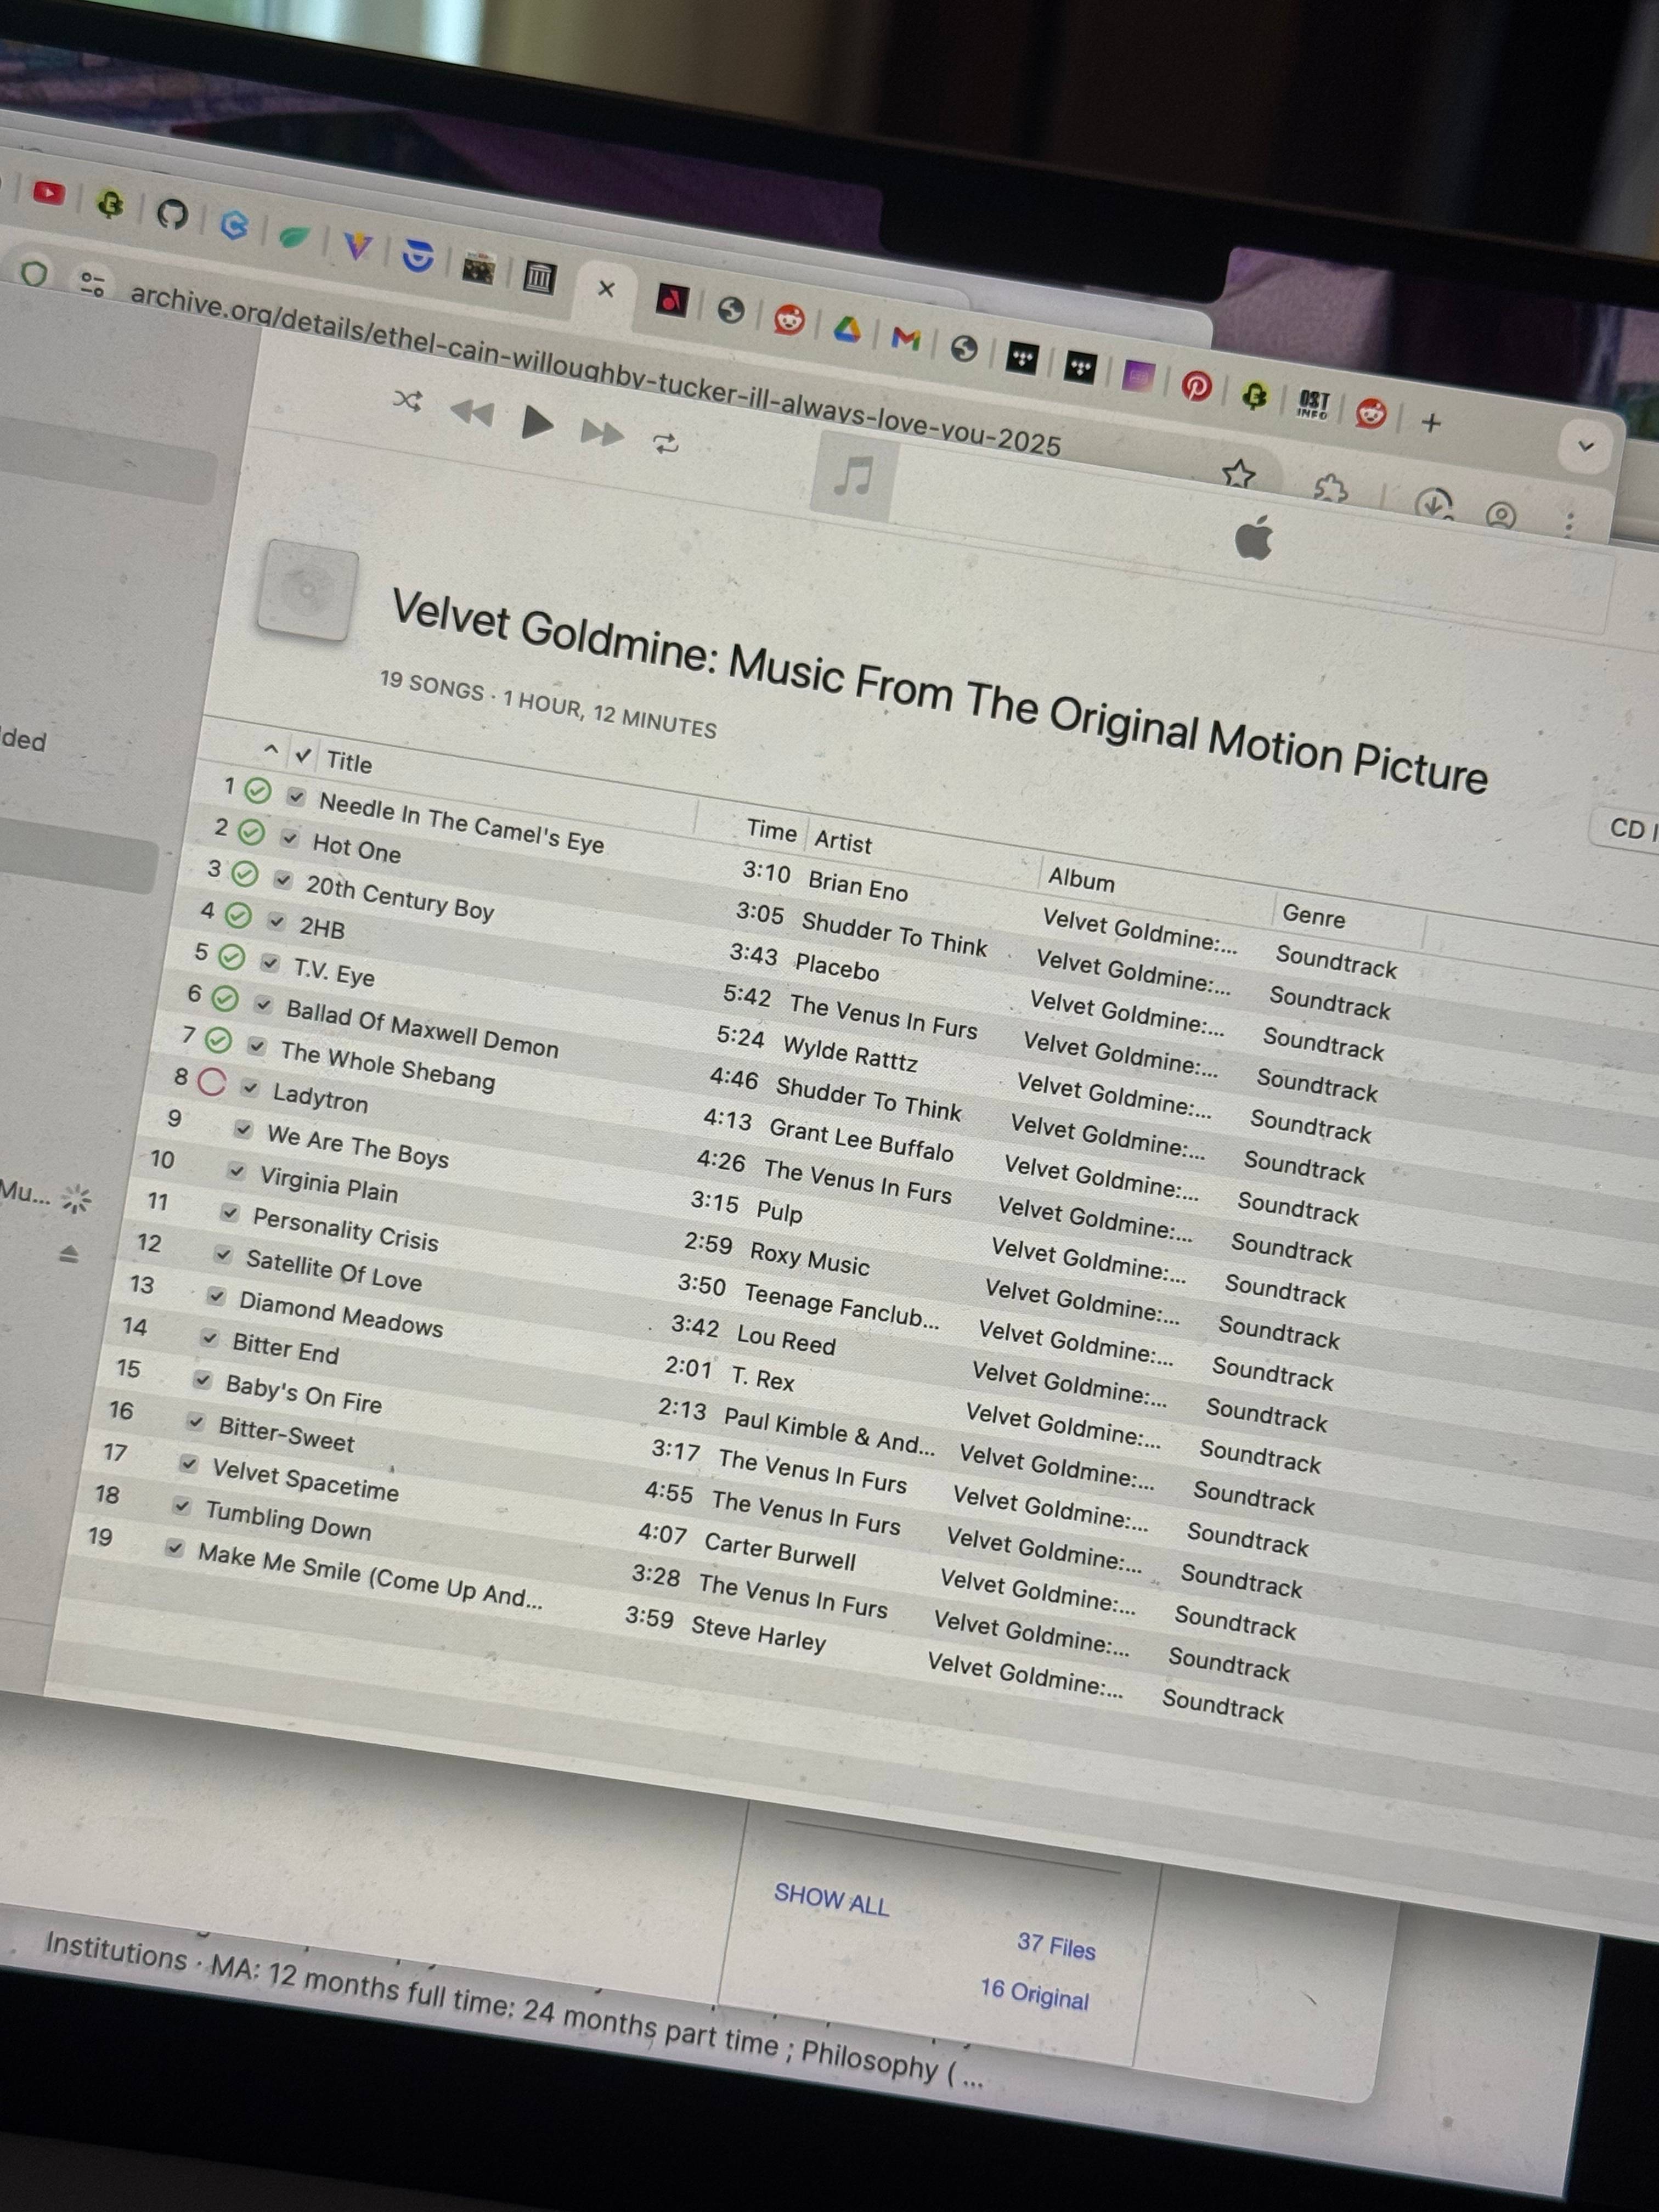Click the blank album artwork thumbnail
The width and height of the screenshot is (1659, 2212).
[x=308, y=591]
